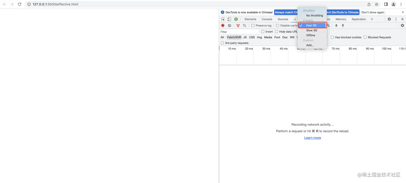Filter requests by Img

[259, 37]
